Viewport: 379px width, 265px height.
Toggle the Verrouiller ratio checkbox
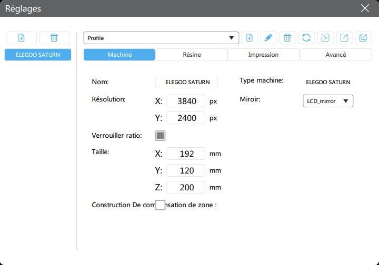pyautogui.click(x=160, y=136)
